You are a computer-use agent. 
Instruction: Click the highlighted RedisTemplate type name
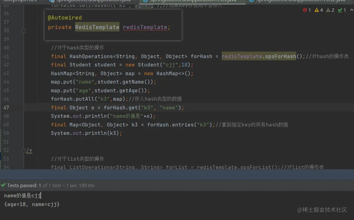pyautogui.click(x=97, y=27)
